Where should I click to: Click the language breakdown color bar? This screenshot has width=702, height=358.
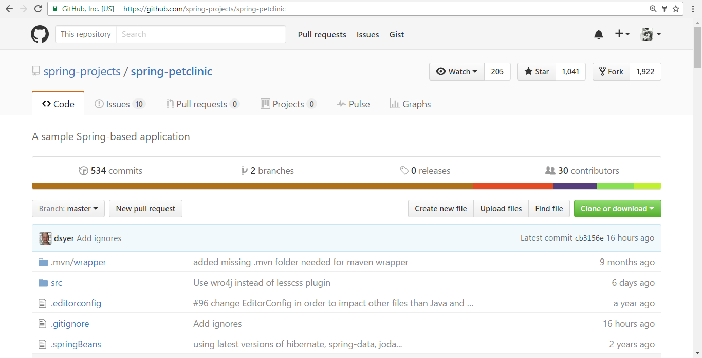point(346,187)
